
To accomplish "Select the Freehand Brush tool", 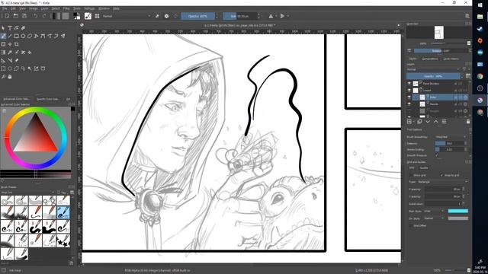I will [x=3, y=36].
